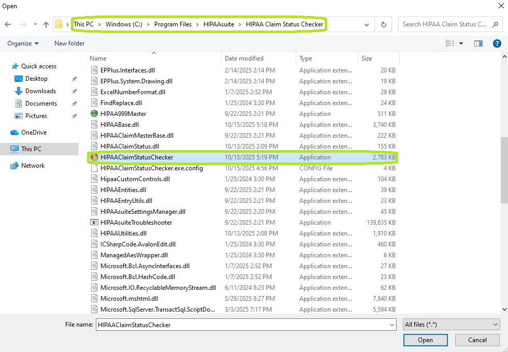Select the Microsoft.IO.RecyclableMemoryStream.dll file
The width and height of the screenshot is (508, 352).
(158, 288)
